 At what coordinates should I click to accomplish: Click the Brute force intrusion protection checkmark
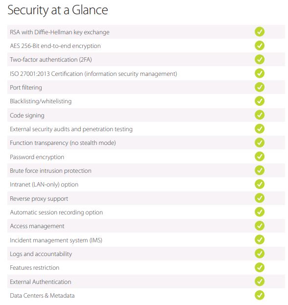pyautogui.click(x=260, y=170)
